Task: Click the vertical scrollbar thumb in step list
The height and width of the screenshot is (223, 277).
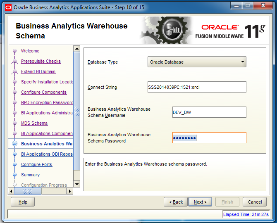Action: (76, 111)
